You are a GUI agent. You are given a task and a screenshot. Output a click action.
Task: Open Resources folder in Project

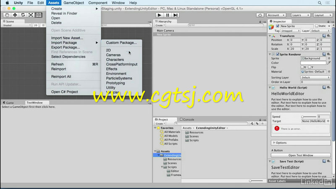click(194, 132)
